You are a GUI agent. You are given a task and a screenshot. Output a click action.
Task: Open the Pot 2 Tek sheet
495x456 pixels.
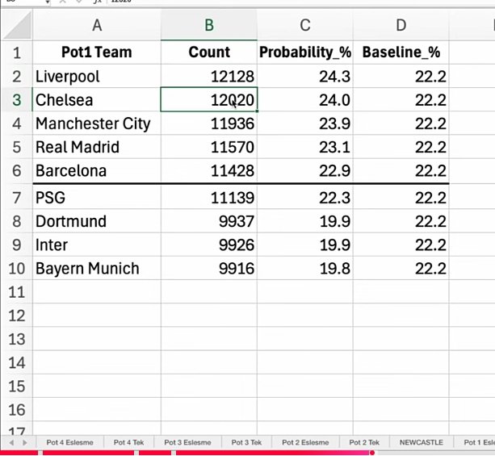[364, 443]
